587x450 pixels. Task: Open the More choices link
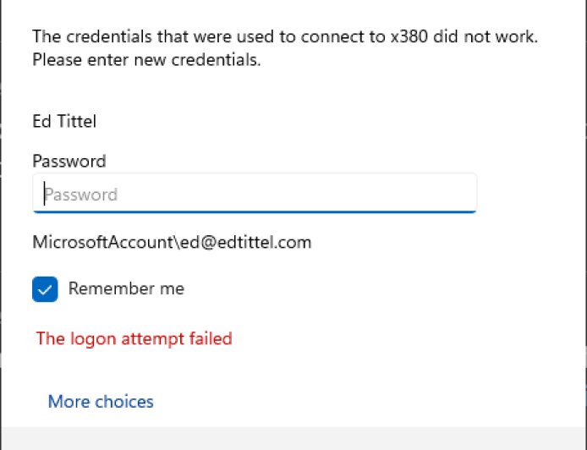point(101,402)
